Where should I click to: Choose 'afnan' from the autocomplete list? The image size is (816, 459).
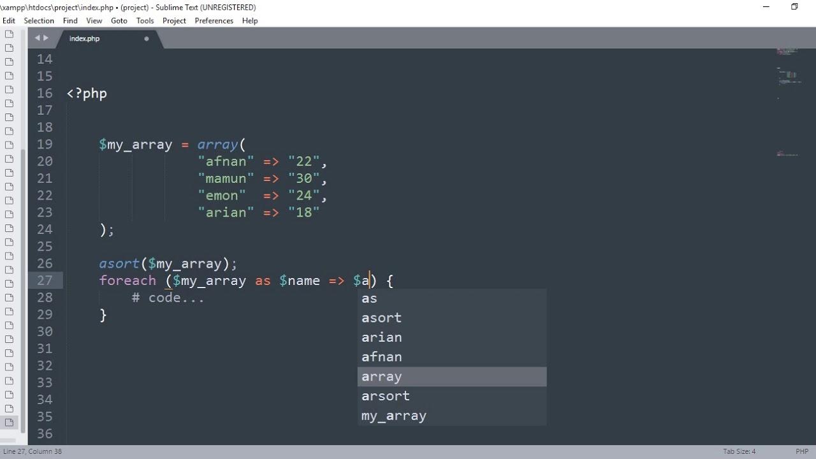(x=452, y=357)
